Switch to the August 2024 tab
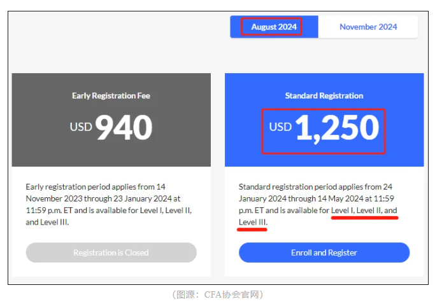 [274, 27]
